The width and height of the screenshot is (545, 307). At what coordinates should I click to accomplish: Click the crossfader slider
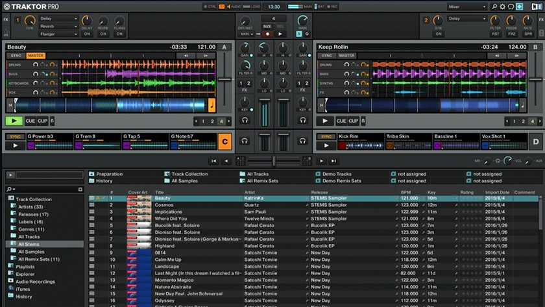(x=272, y=160)
